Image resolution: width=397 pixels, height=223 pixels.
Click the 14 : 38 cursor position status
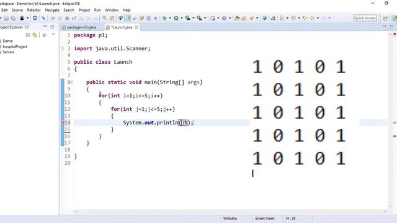coord(290,219)
